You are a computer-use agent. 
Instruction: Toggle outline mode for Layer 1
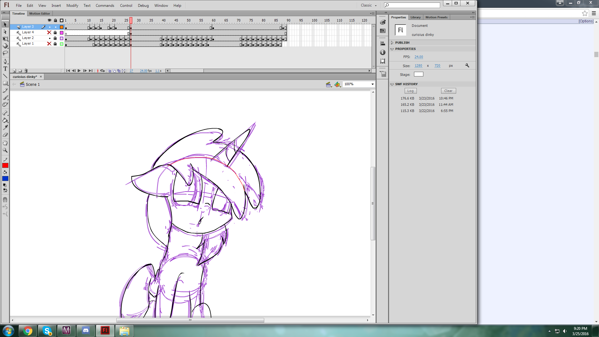62,44
